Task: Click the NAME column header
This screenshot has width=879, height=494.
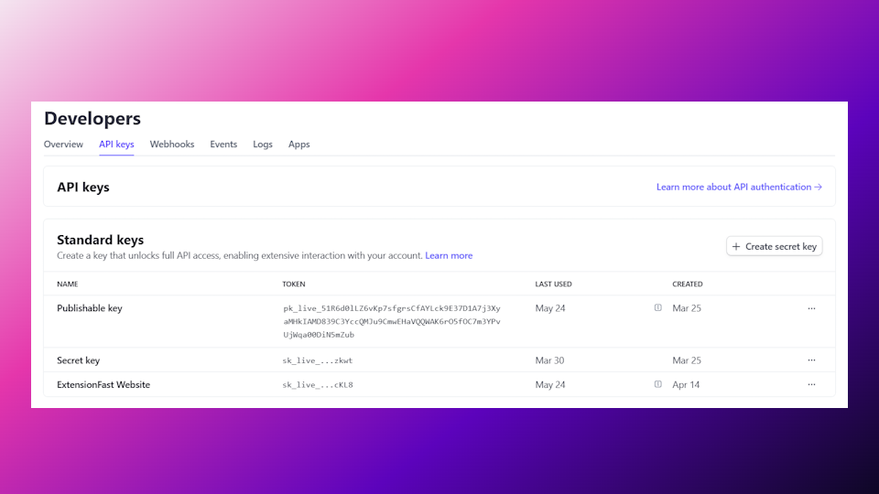Action: [67, 284]
